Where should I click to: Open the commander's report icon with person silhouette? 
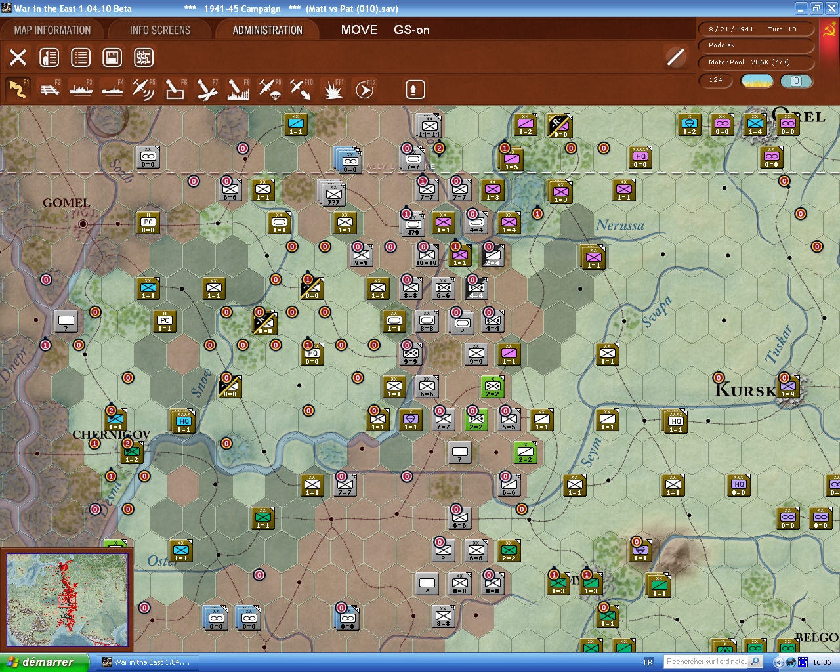click(49, 58)
